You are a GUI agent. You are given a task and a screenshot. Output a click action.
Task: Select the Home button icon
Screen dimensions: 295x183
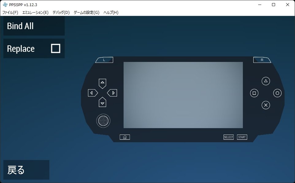(x=125, y=137)
